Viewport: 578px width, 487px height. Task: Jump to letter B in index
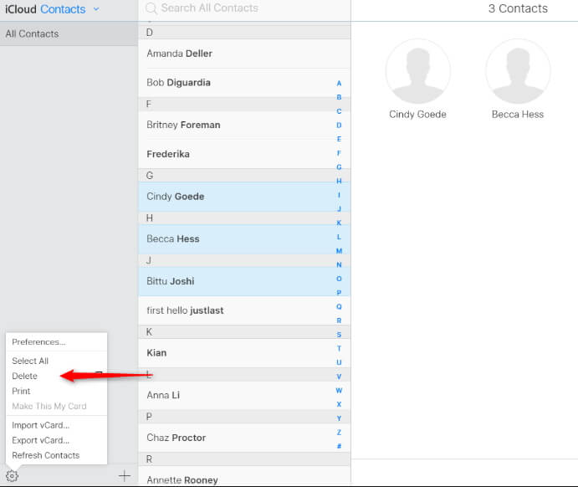[x=339, y=97]
